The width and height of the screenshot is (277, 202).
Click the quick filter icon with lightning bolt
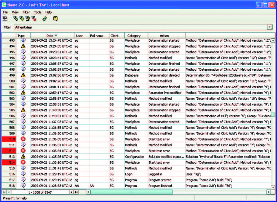point(22,19)
